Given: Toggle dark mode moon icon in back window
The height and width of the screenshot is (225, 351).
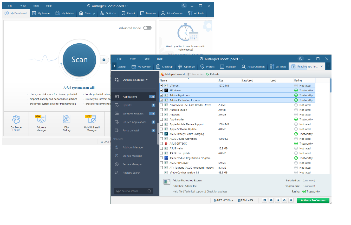Looking at the screenshot, I should point(184,6).
